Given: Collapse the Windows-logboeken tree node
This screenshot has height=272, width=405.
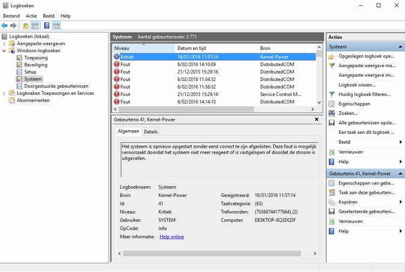Looking at the screenshot, I should [x=5, y=51].
